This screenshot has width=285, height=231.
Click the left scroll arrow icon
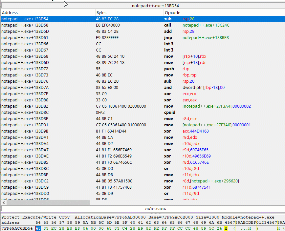pos(3,203)
